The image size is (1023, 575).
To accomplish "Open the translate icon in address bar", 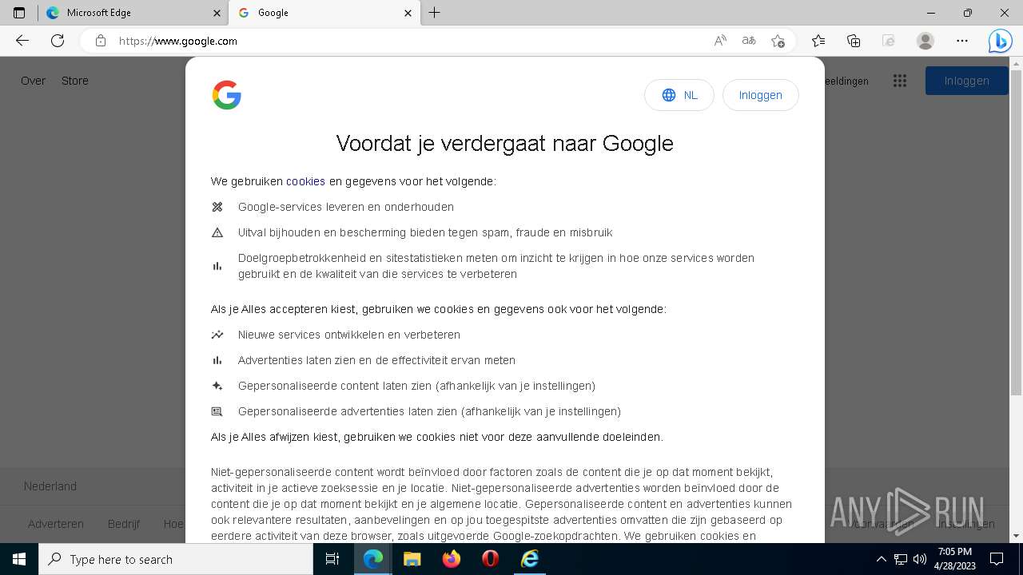I will [749, 41].
